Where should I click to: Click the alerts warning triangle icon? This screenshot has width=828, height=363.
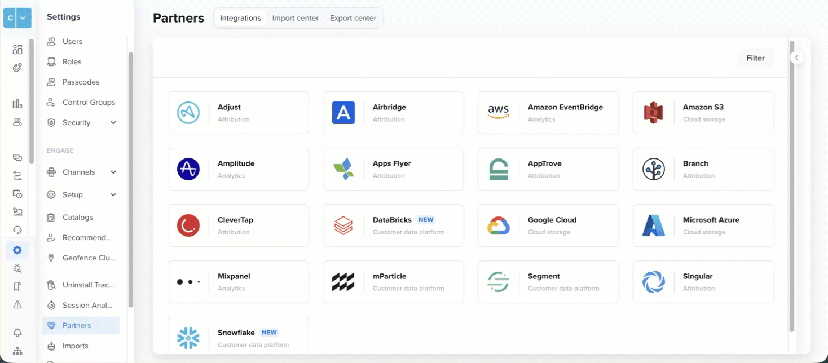coord(17,304)
